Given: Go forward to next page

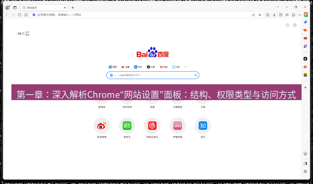Looking at the screenshot, I should 13,15.
